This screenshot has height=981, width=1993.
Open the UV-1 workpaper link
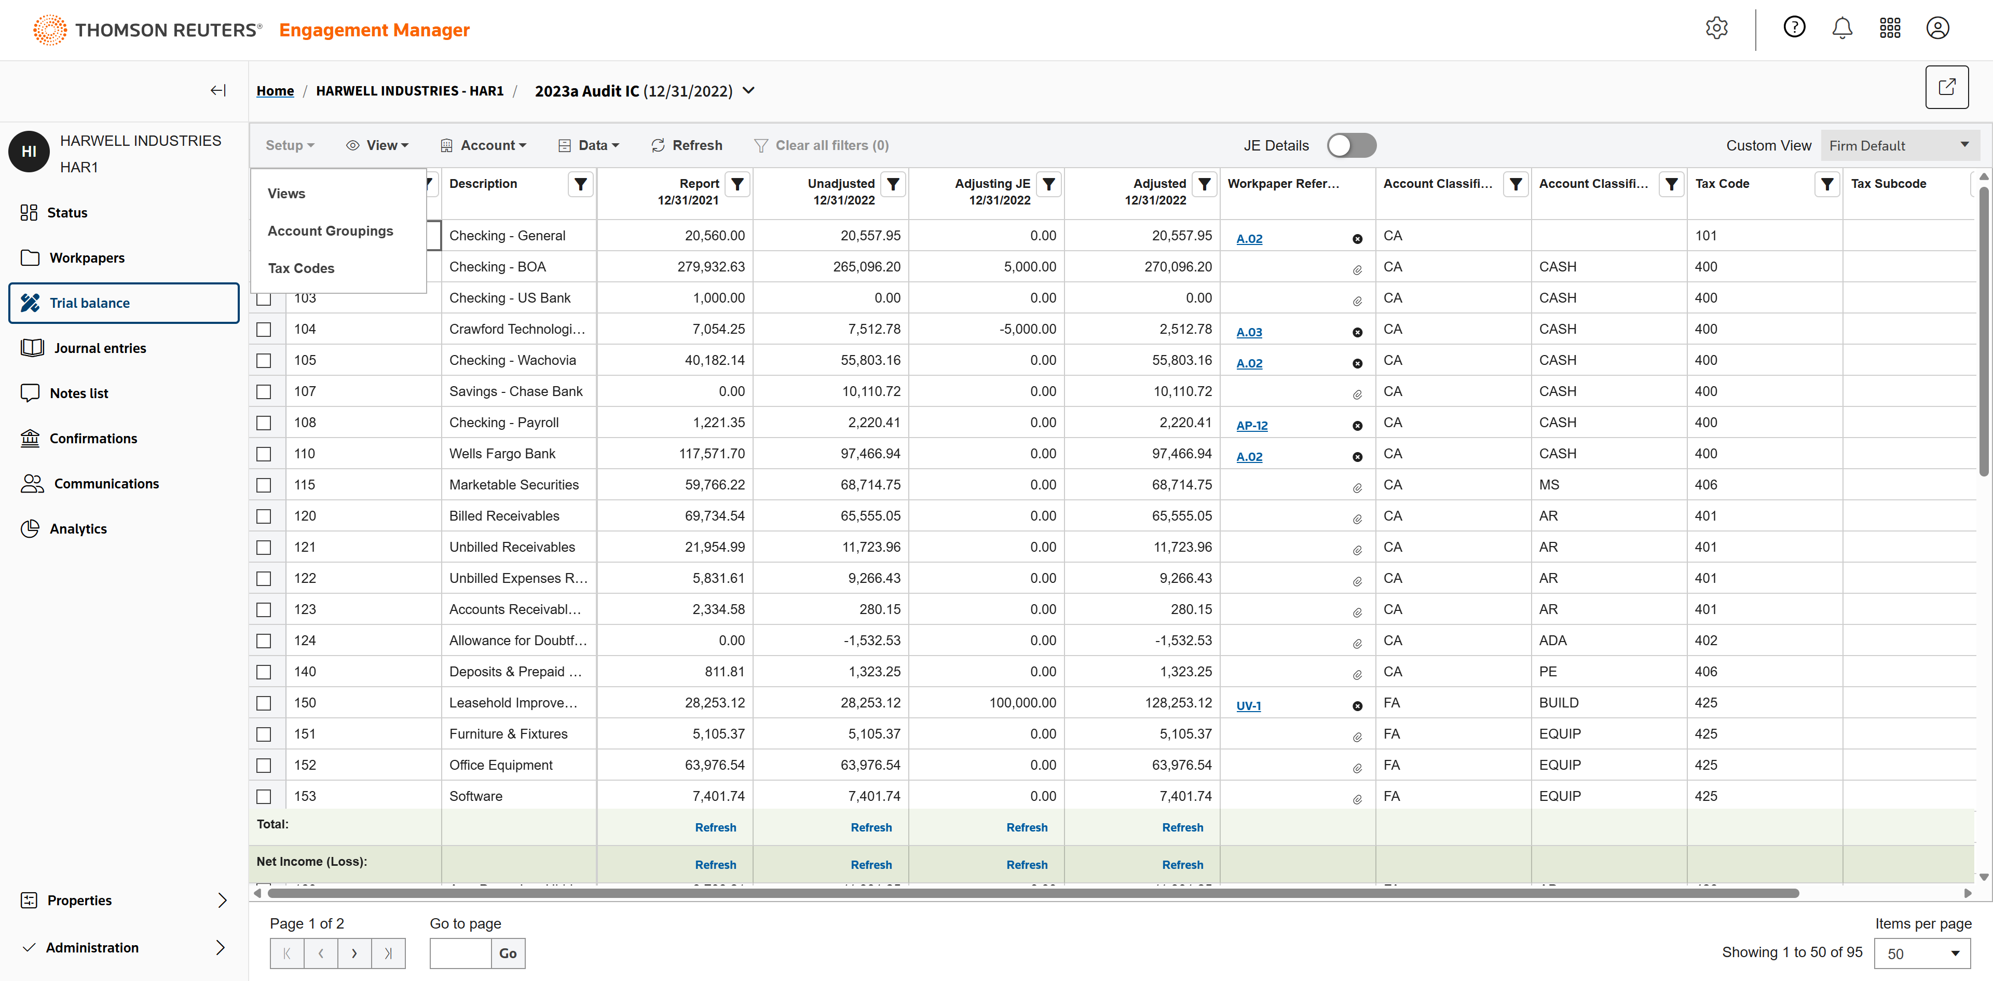pyautogui.click(x=1248, y=705)
